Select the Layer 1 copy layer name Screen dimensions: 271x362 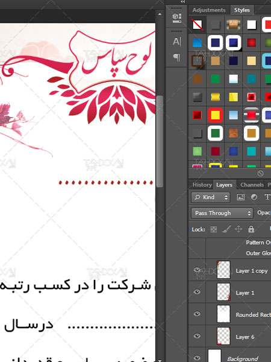point(252,271)
